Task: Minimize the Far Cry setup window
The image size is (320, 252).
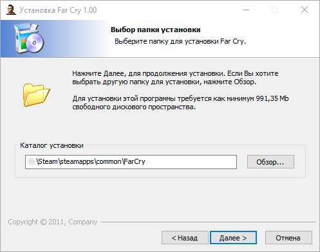Action: point(246,10)
